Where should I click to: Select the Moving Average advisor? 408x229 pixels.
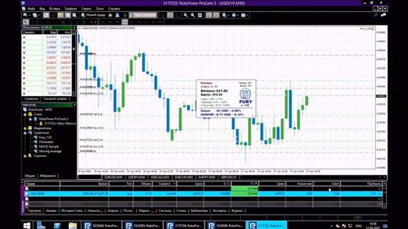click(x=50, y=151)
